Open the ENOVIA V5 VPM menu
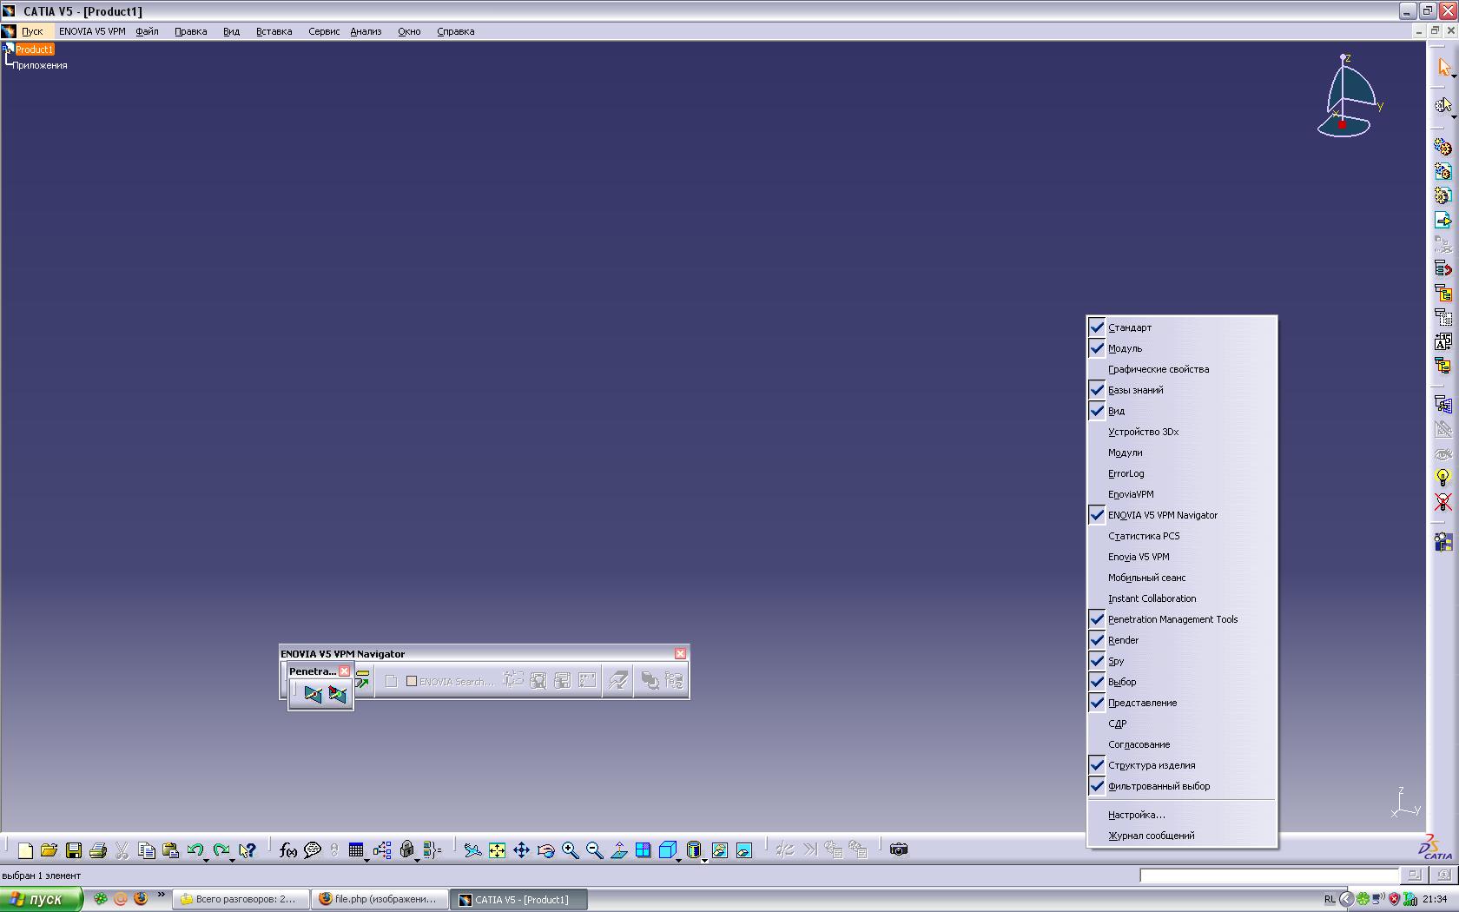The height and width of the screenshot is (912, 1459). tap(92, 31)
